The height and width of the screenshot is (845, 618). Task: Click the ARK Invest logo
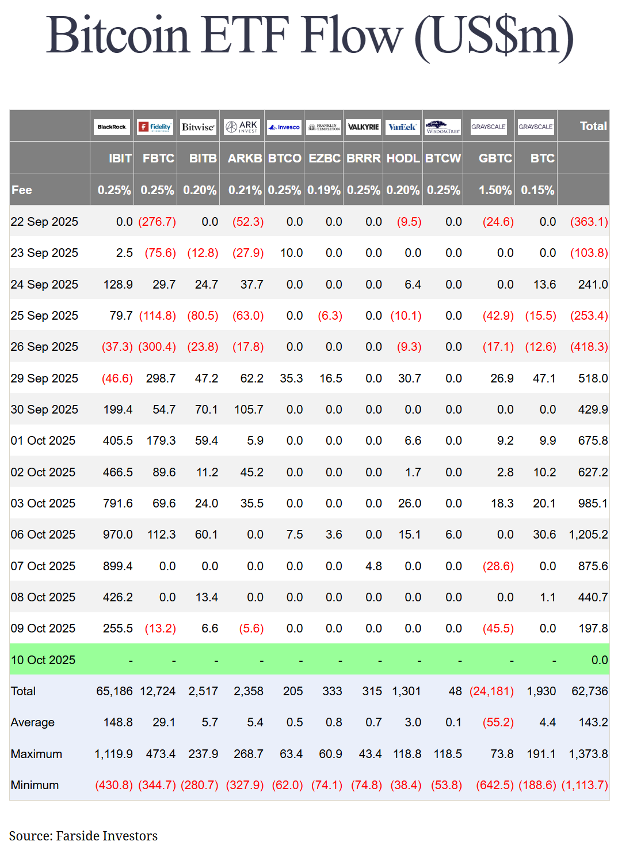click(x=242, y=127)
